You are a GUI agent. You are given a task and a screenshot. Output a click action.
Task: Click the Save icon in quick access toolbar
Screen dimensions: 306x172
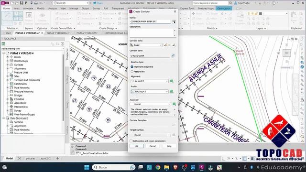coord(22,3)
